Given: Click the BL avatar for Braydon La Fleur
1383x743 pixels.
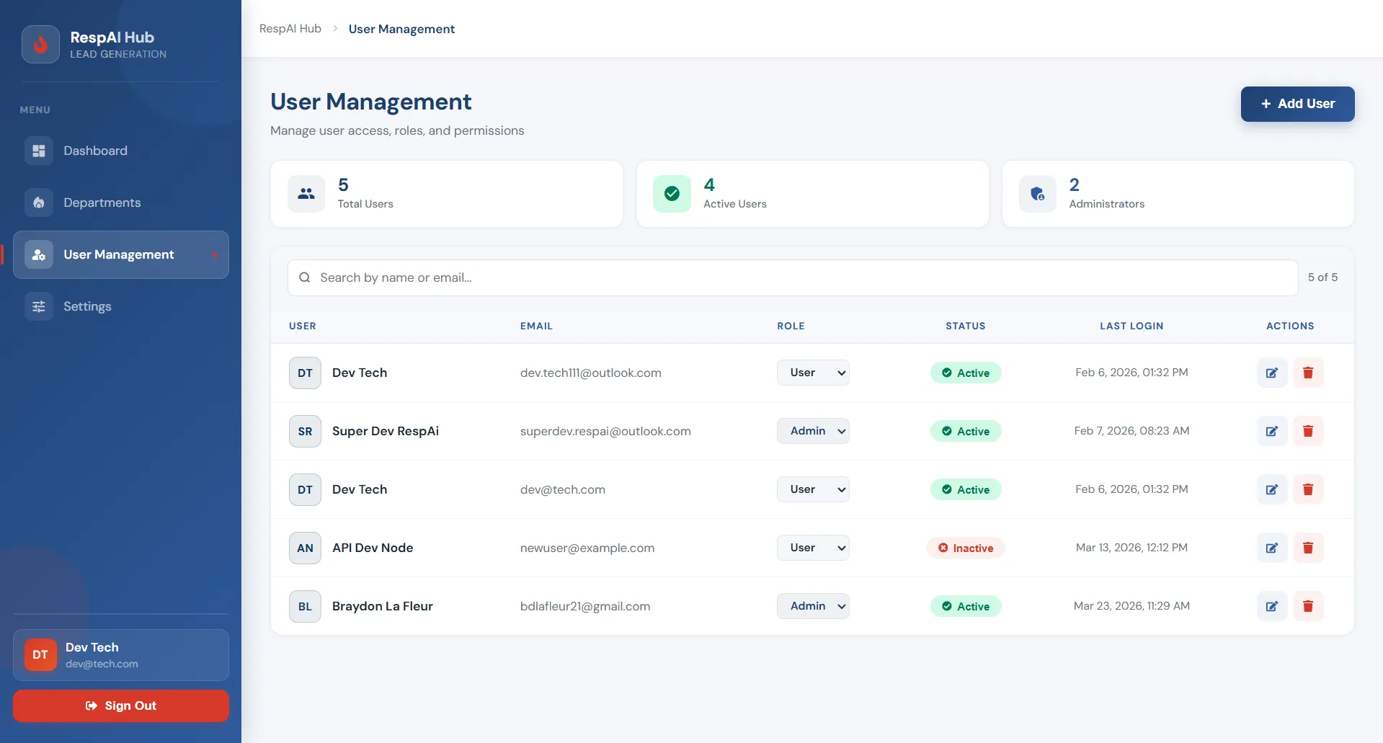Looking at the screenshot, I should [x=305, y=606].
